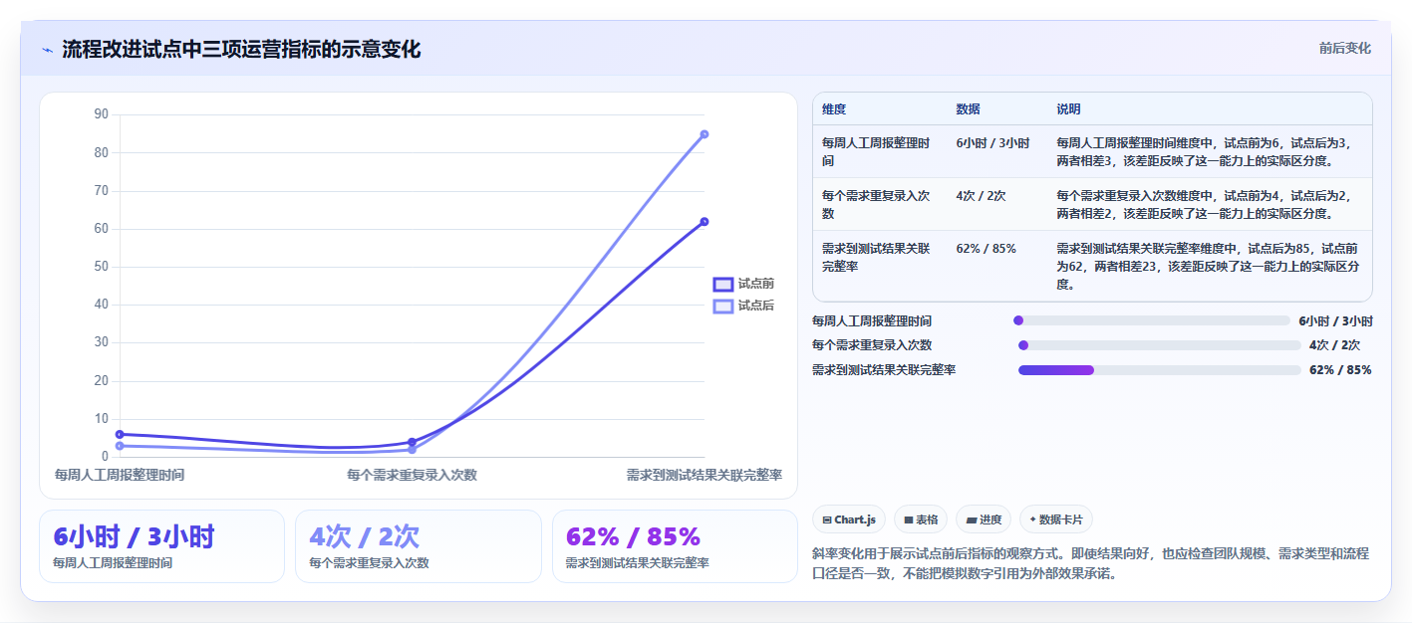Viewport: 1412px width, 623px height.
Task: Select the 说明 column header
Action: 1069,109
